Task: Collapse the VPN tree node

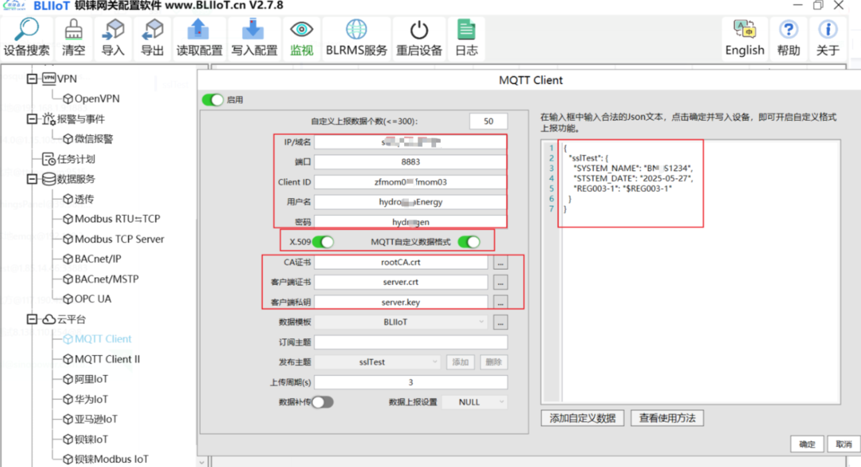Action: tap(32, 78)
